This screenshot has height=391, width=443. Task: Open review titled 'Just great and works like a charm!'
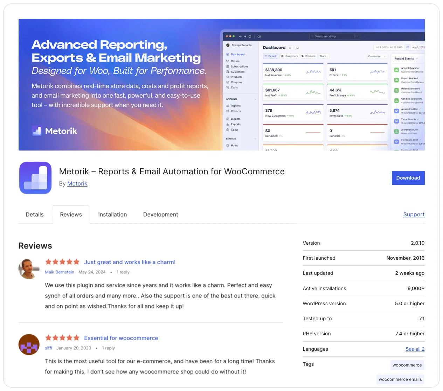coord(130,262)
